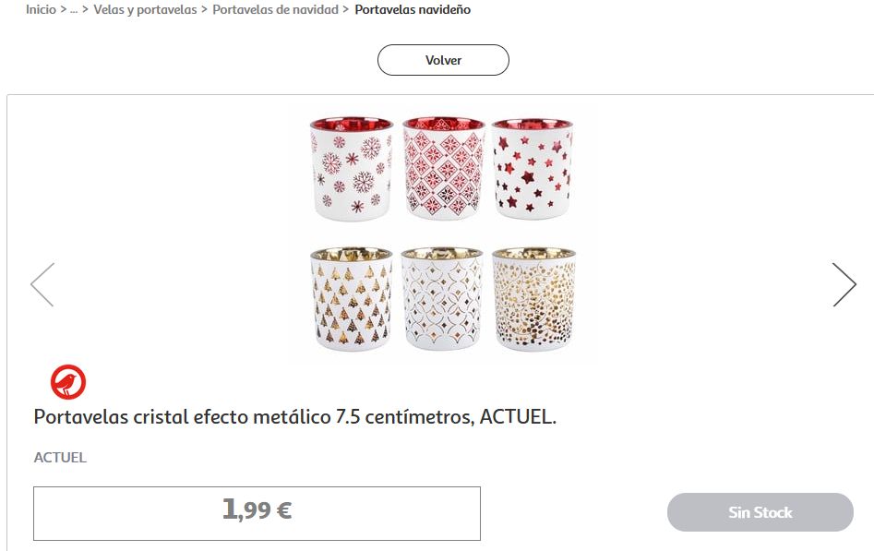874x551 pixels.
Task: Click the left carousel arrow
Action: point(42,284)
